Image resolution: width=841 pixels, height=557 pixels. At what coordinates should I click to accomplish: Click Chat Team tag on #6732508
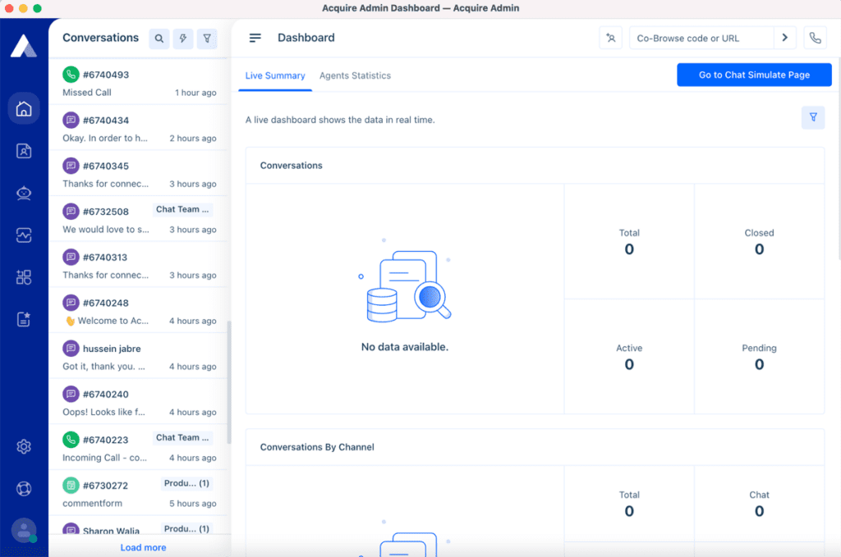point(182,209)
